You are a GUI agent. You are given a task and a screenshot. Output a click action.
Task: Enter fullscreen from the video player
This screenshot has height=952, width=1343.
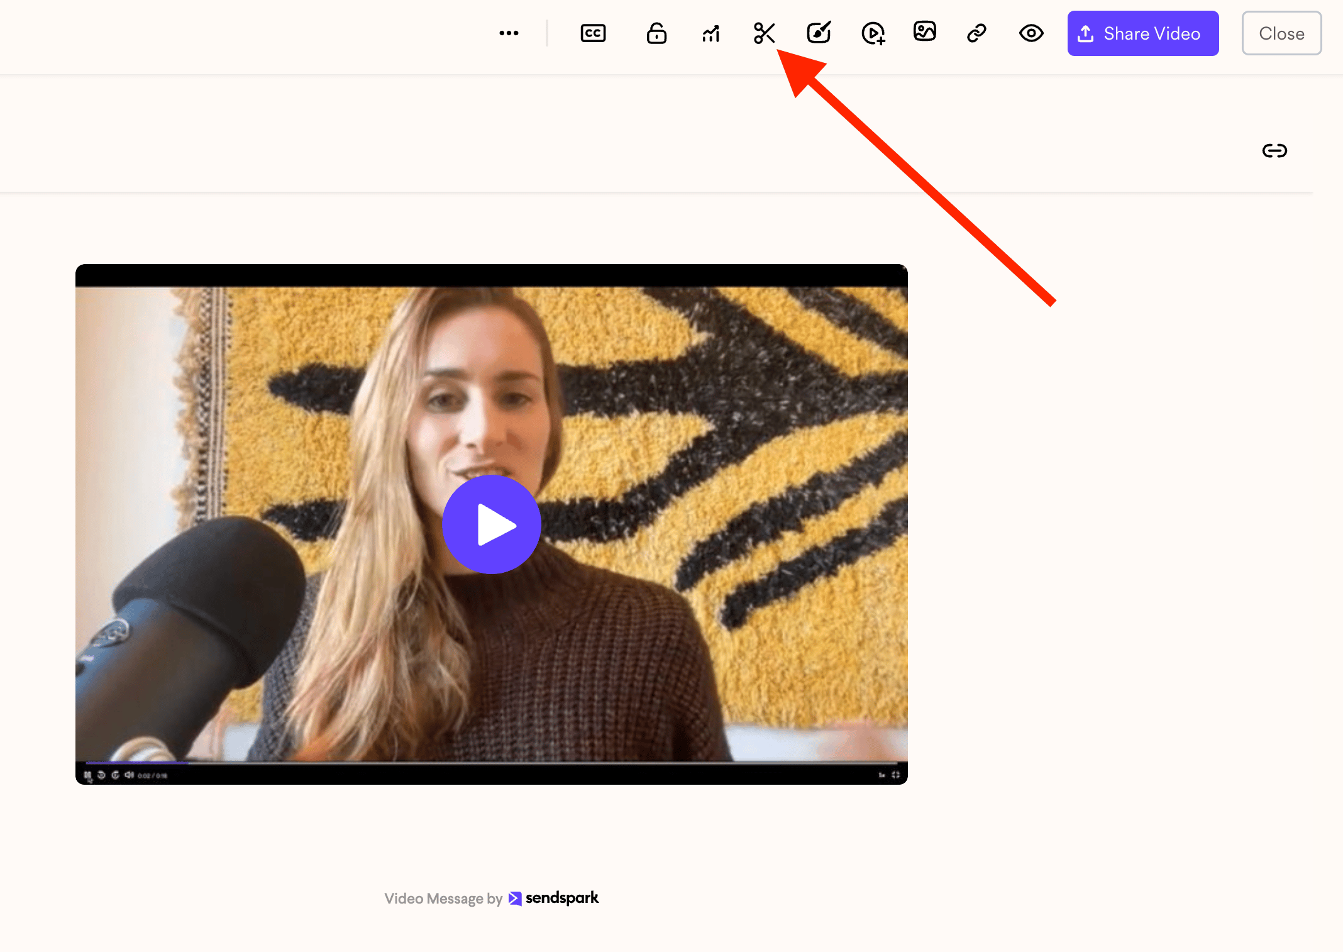pyautogui.click(x=895, y=775)
